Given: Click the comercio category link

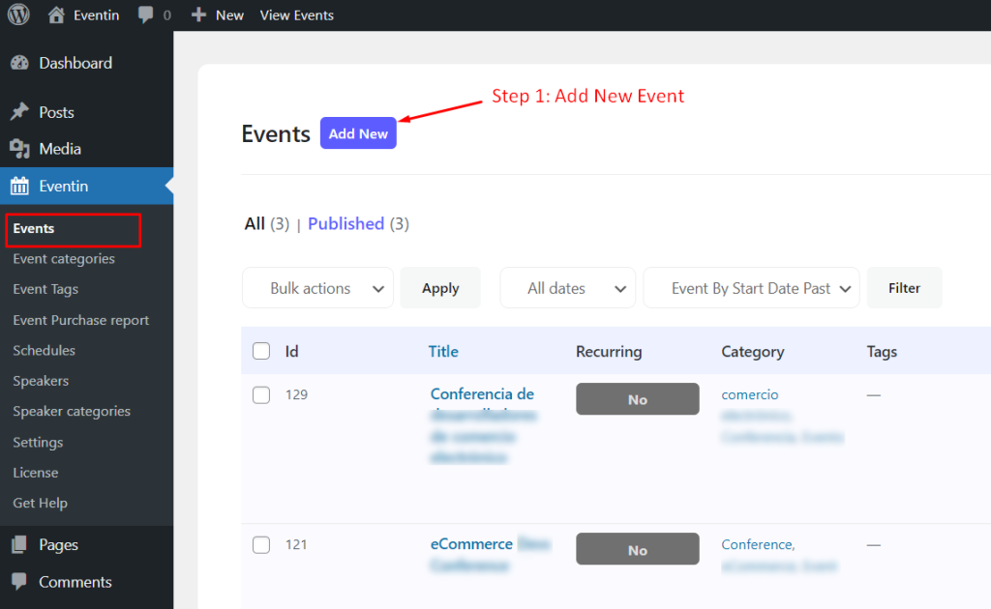Looking at the screenshot, I should point(750,394).
